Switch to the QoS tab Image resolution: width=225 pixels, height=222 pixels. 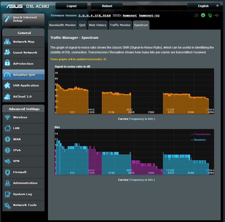point(82,25)
